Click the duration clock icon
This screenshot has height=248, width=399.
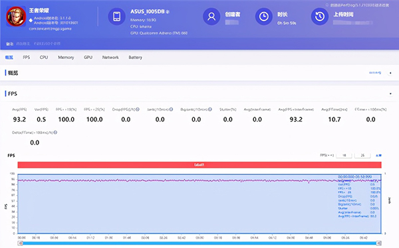coord(264,17)
